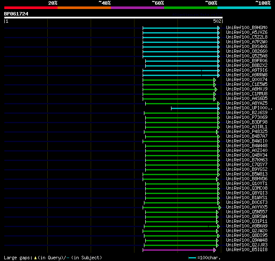
Task: Click the green alignment bar of UniRef100_Q00X74
Action: point(179,80)
